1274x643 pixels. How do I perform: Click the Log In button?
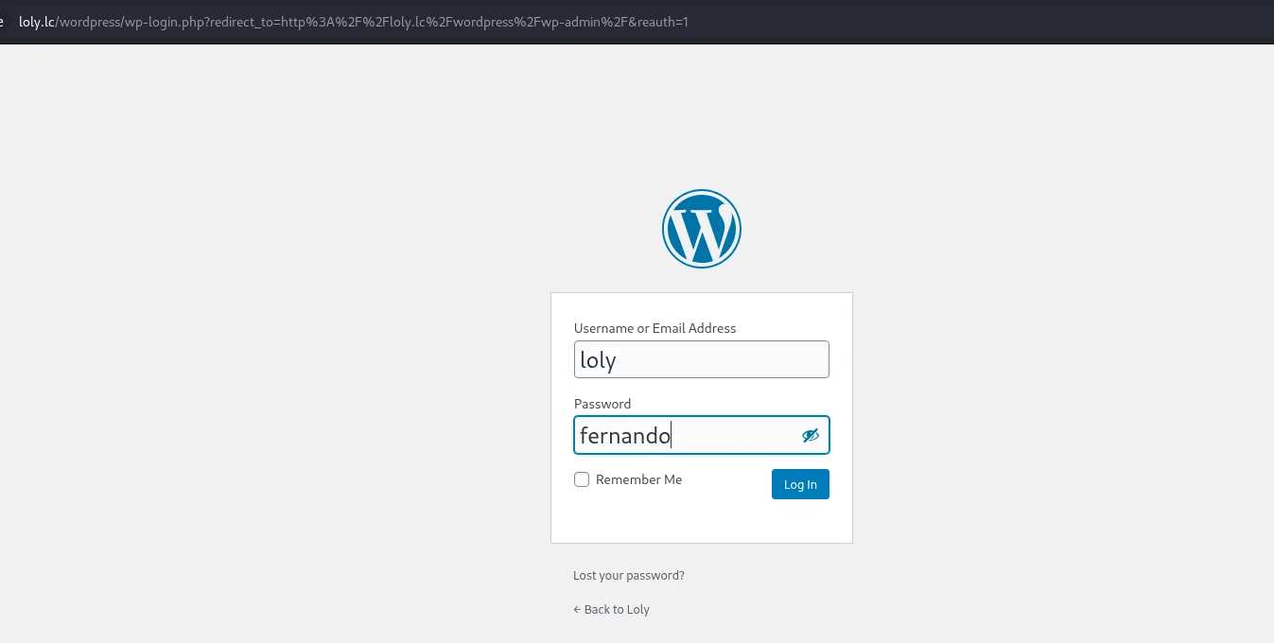pos(800,484)
